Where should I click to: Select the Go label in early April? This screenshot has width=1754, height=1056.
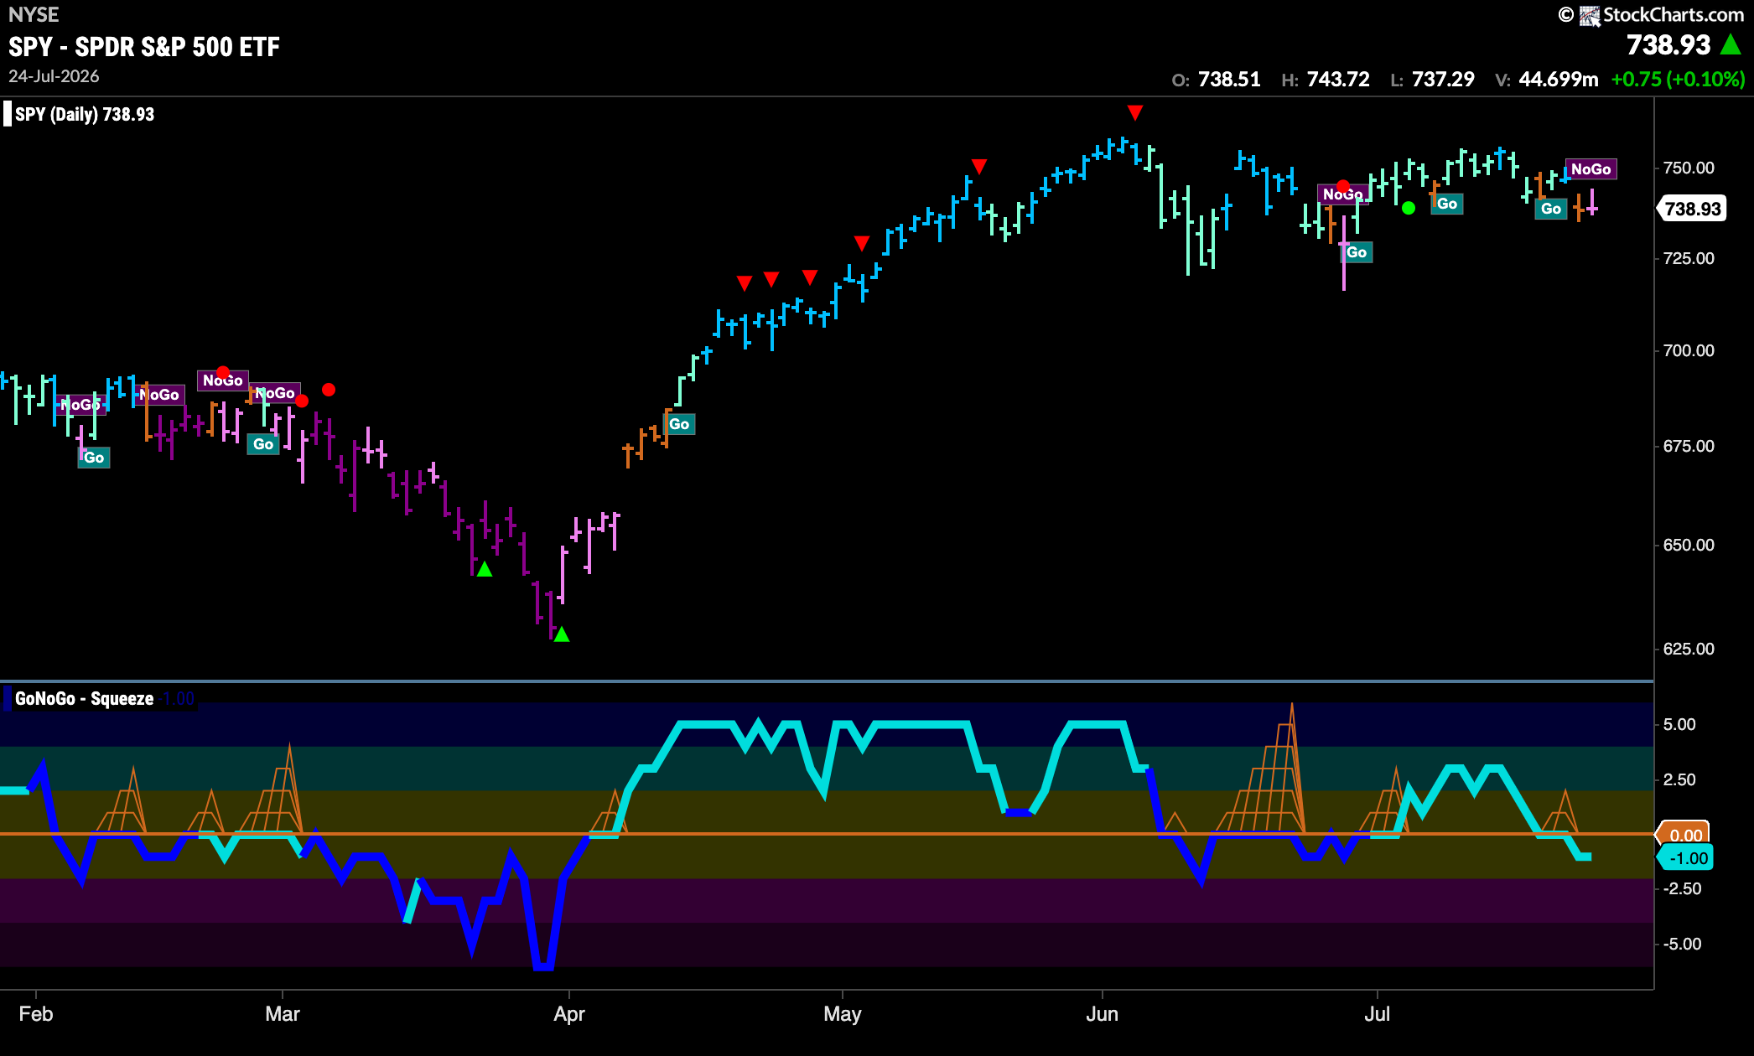coord(679,424)
